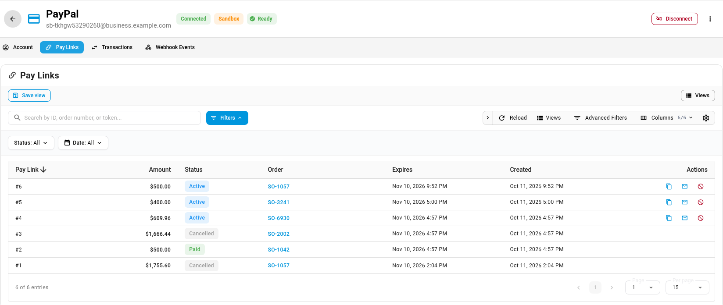Open order link SO-2002
Viewport: 723px width, 305px height.
click(x=279, y=234)
